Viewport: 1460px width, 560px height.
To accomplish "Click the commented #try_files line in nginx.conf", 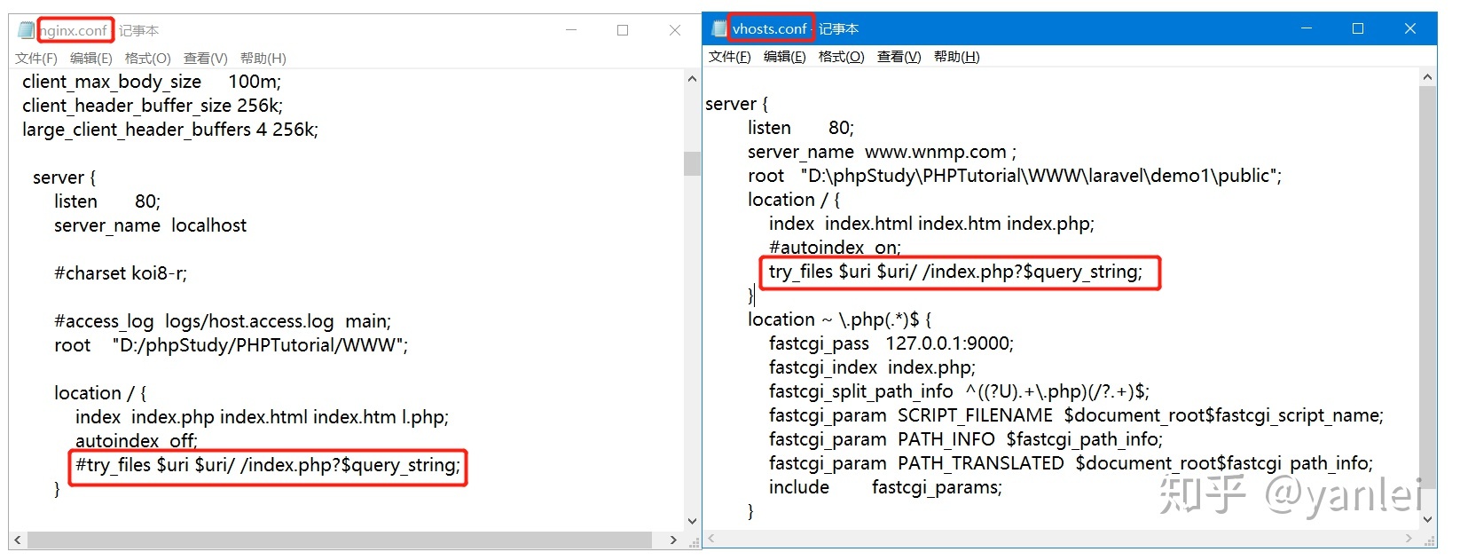I will point(268,465).
